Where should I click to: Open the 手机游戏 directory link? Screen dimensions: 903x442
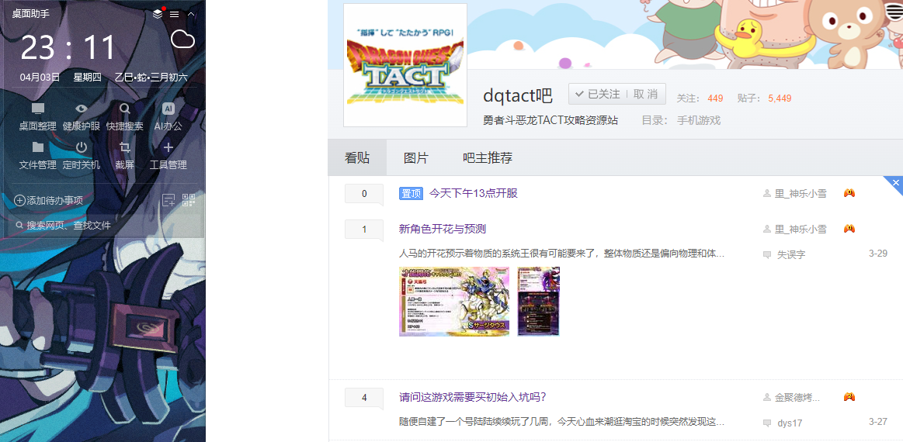click(x=699, y=120)
